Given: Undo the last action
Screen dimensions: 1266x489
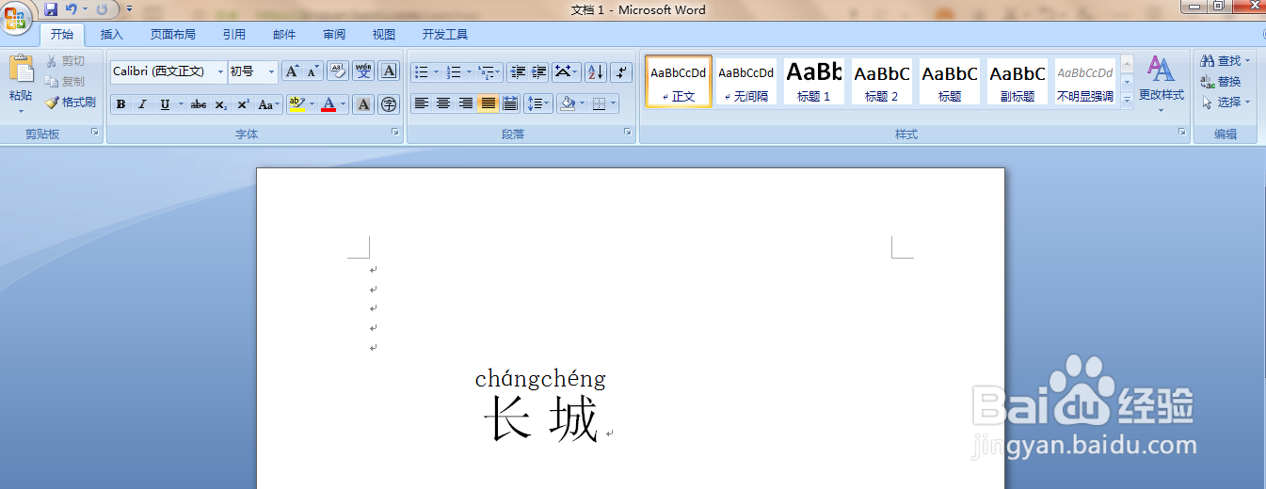Looking at the screenshot, I should click(x=71, y=9).
